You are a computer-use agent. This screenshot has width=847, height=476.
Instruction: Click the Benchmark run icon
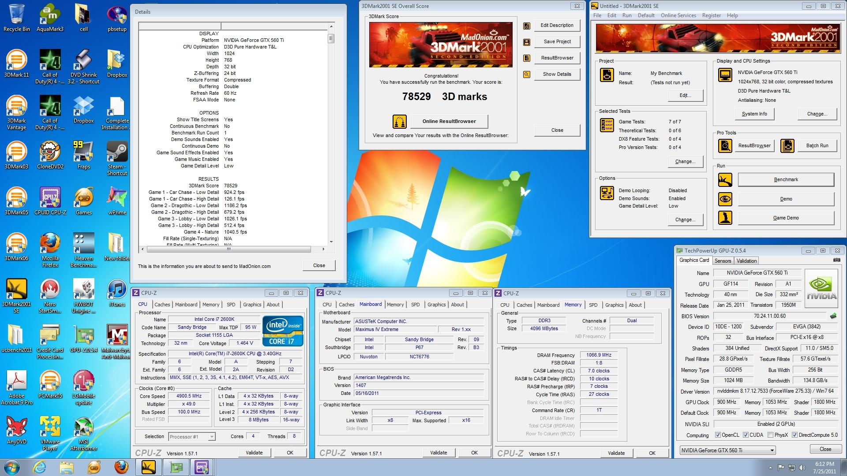tap(725, 180)
